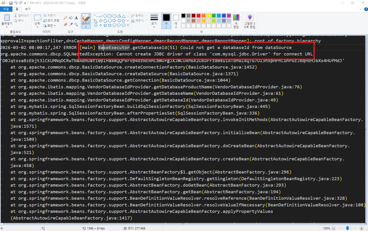Open the Customize Quick Access Toolbar dropdown
This screenshot has width=368, height=231.
click(25, 3)
